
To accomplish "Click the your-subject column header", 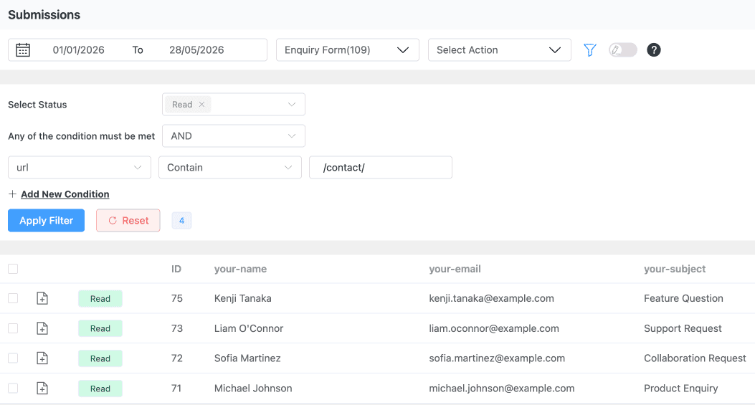I will [675, 269].
